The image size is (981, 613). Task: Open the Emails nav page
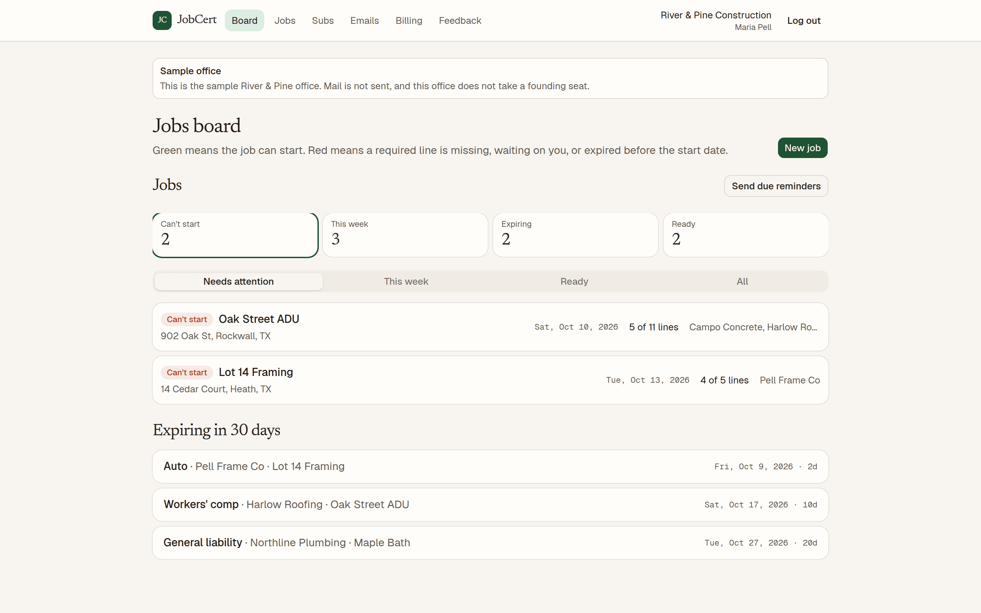[x=364, y=20]
